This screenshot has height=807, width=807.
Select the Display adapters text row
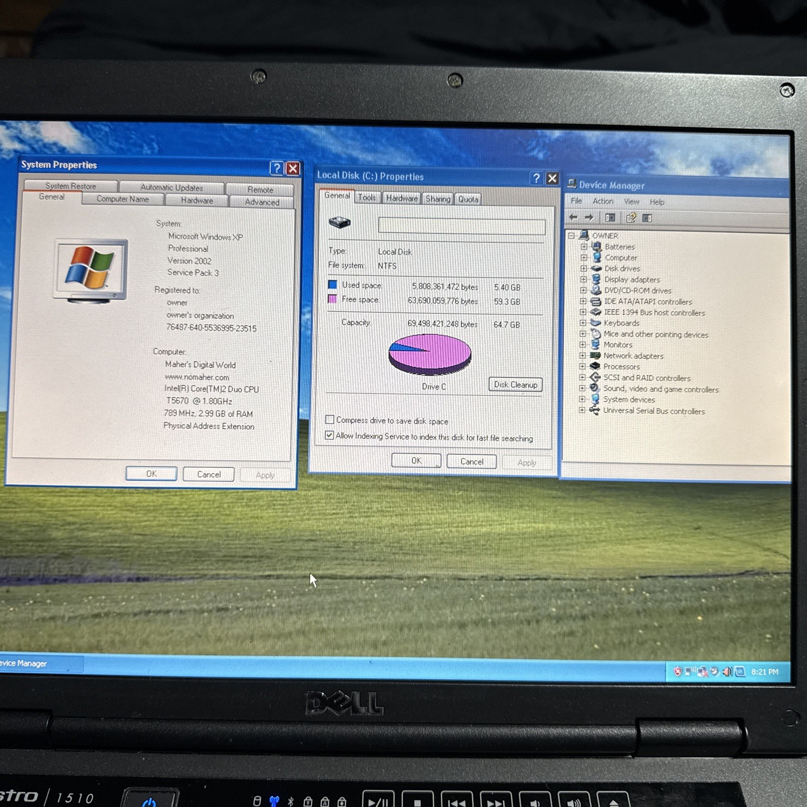tap(632, 279)
